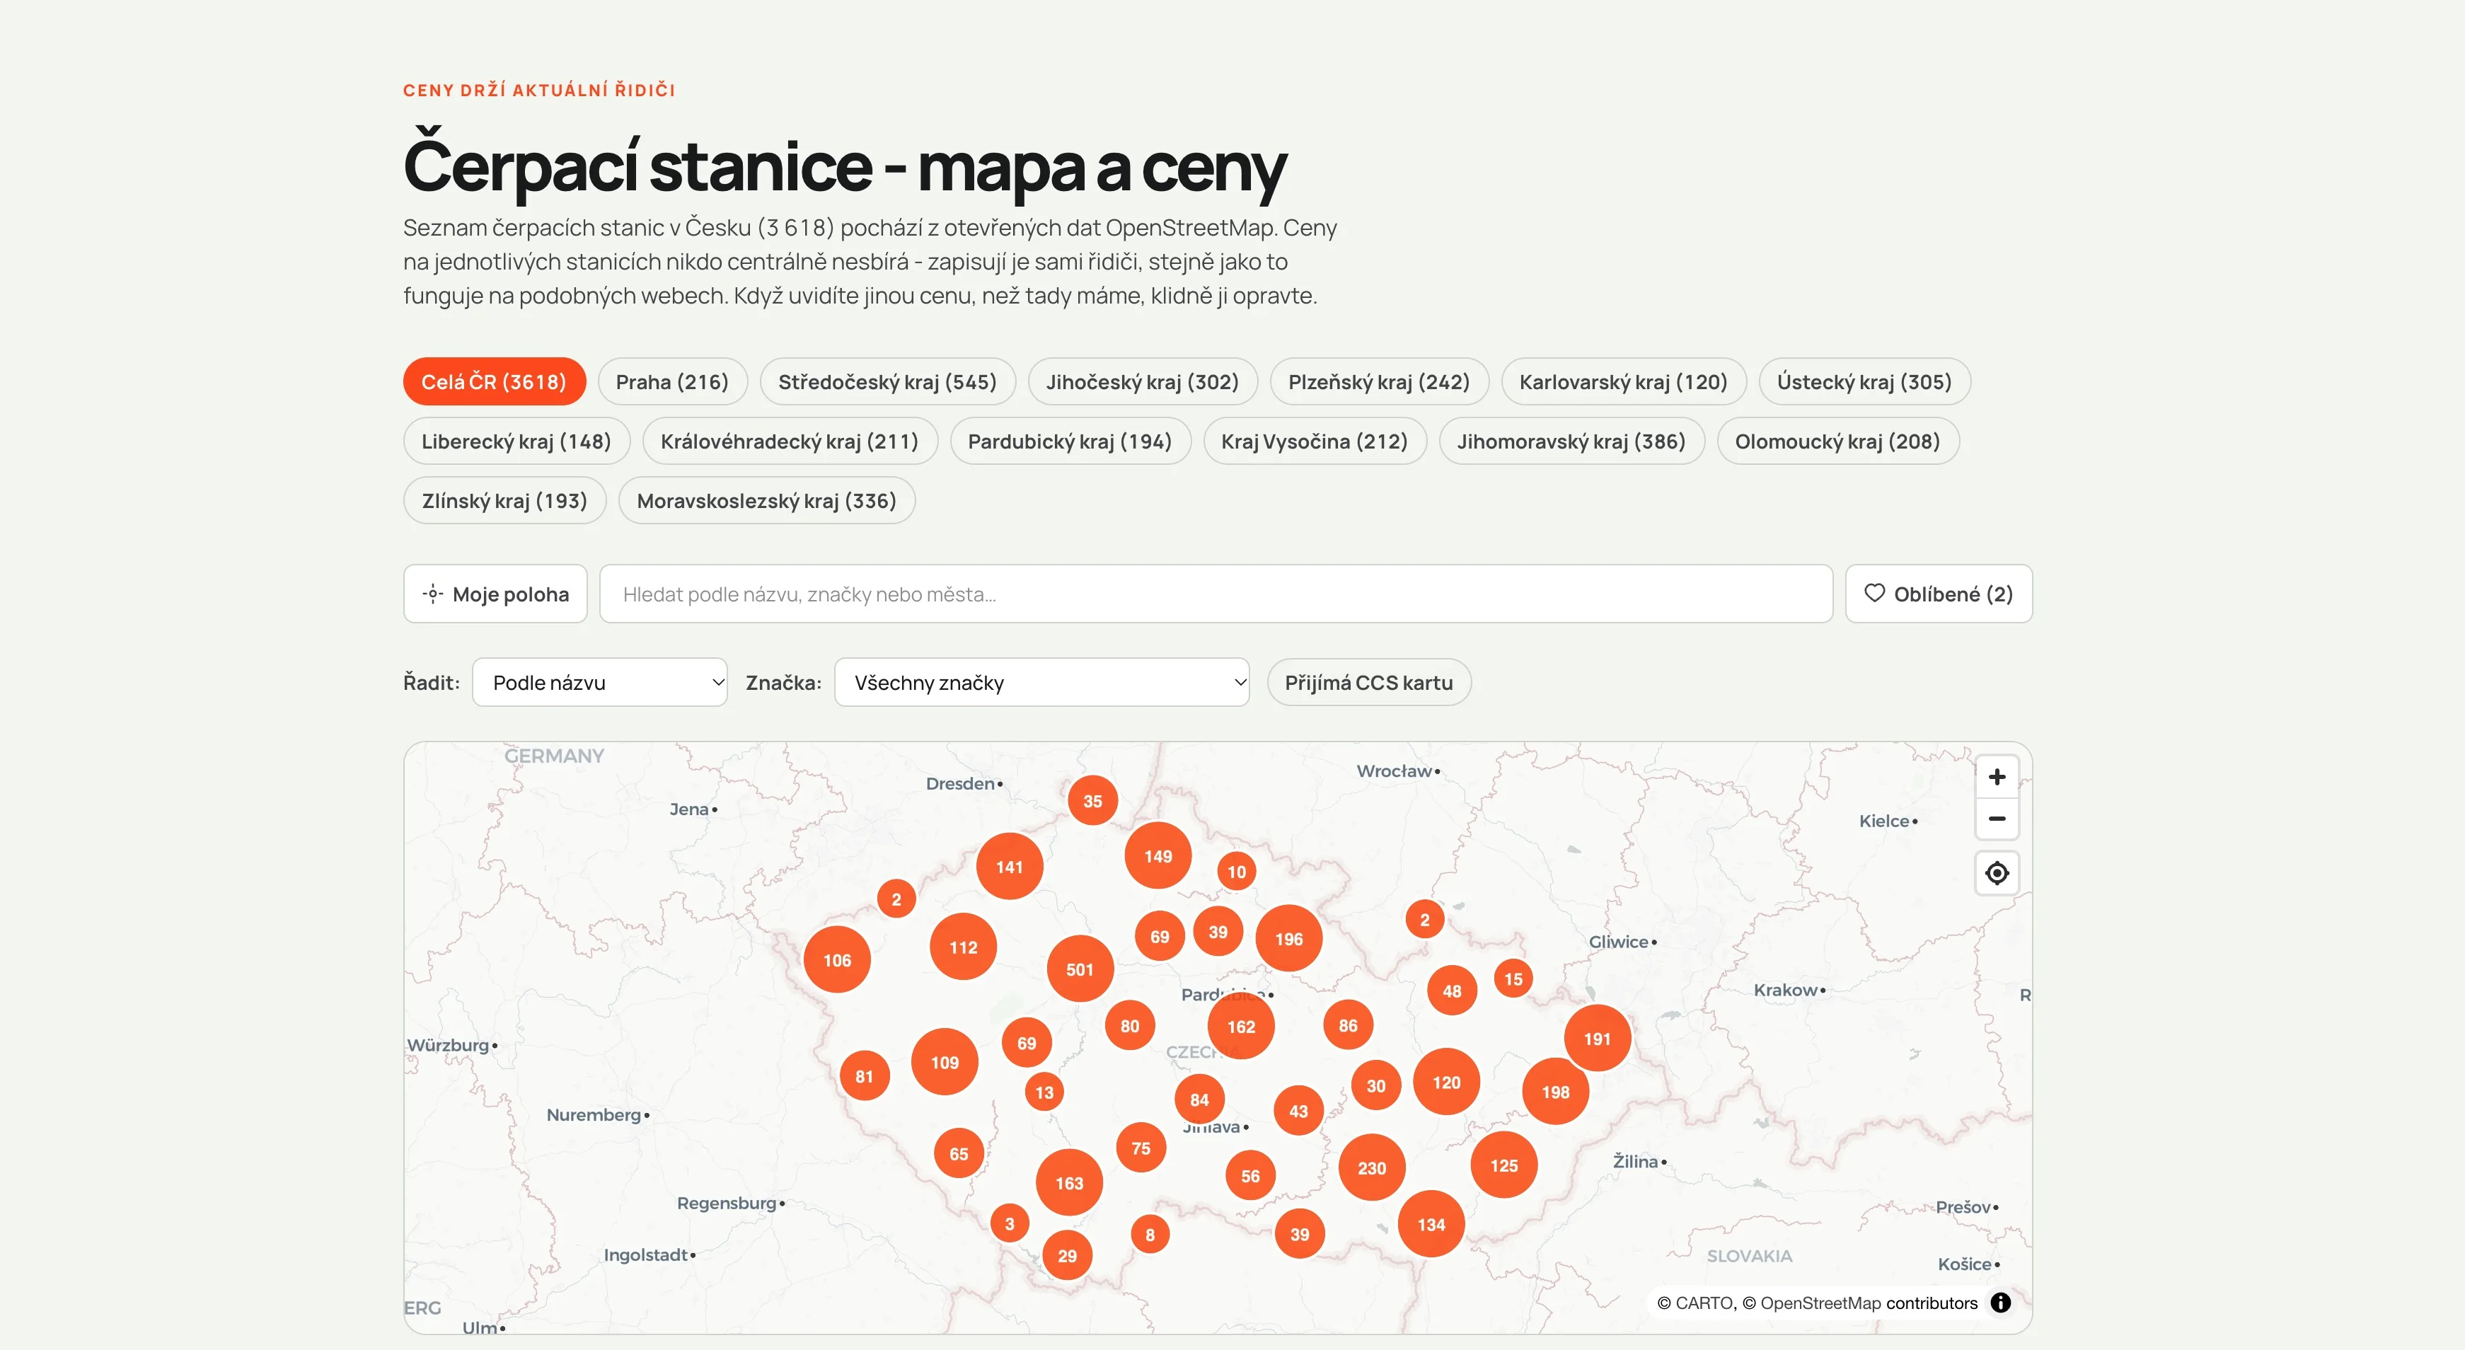The height and width of the screenshot is (1350, 2465).
Task: Zoom out with the map minus button
Action: tap(1996, 819)
